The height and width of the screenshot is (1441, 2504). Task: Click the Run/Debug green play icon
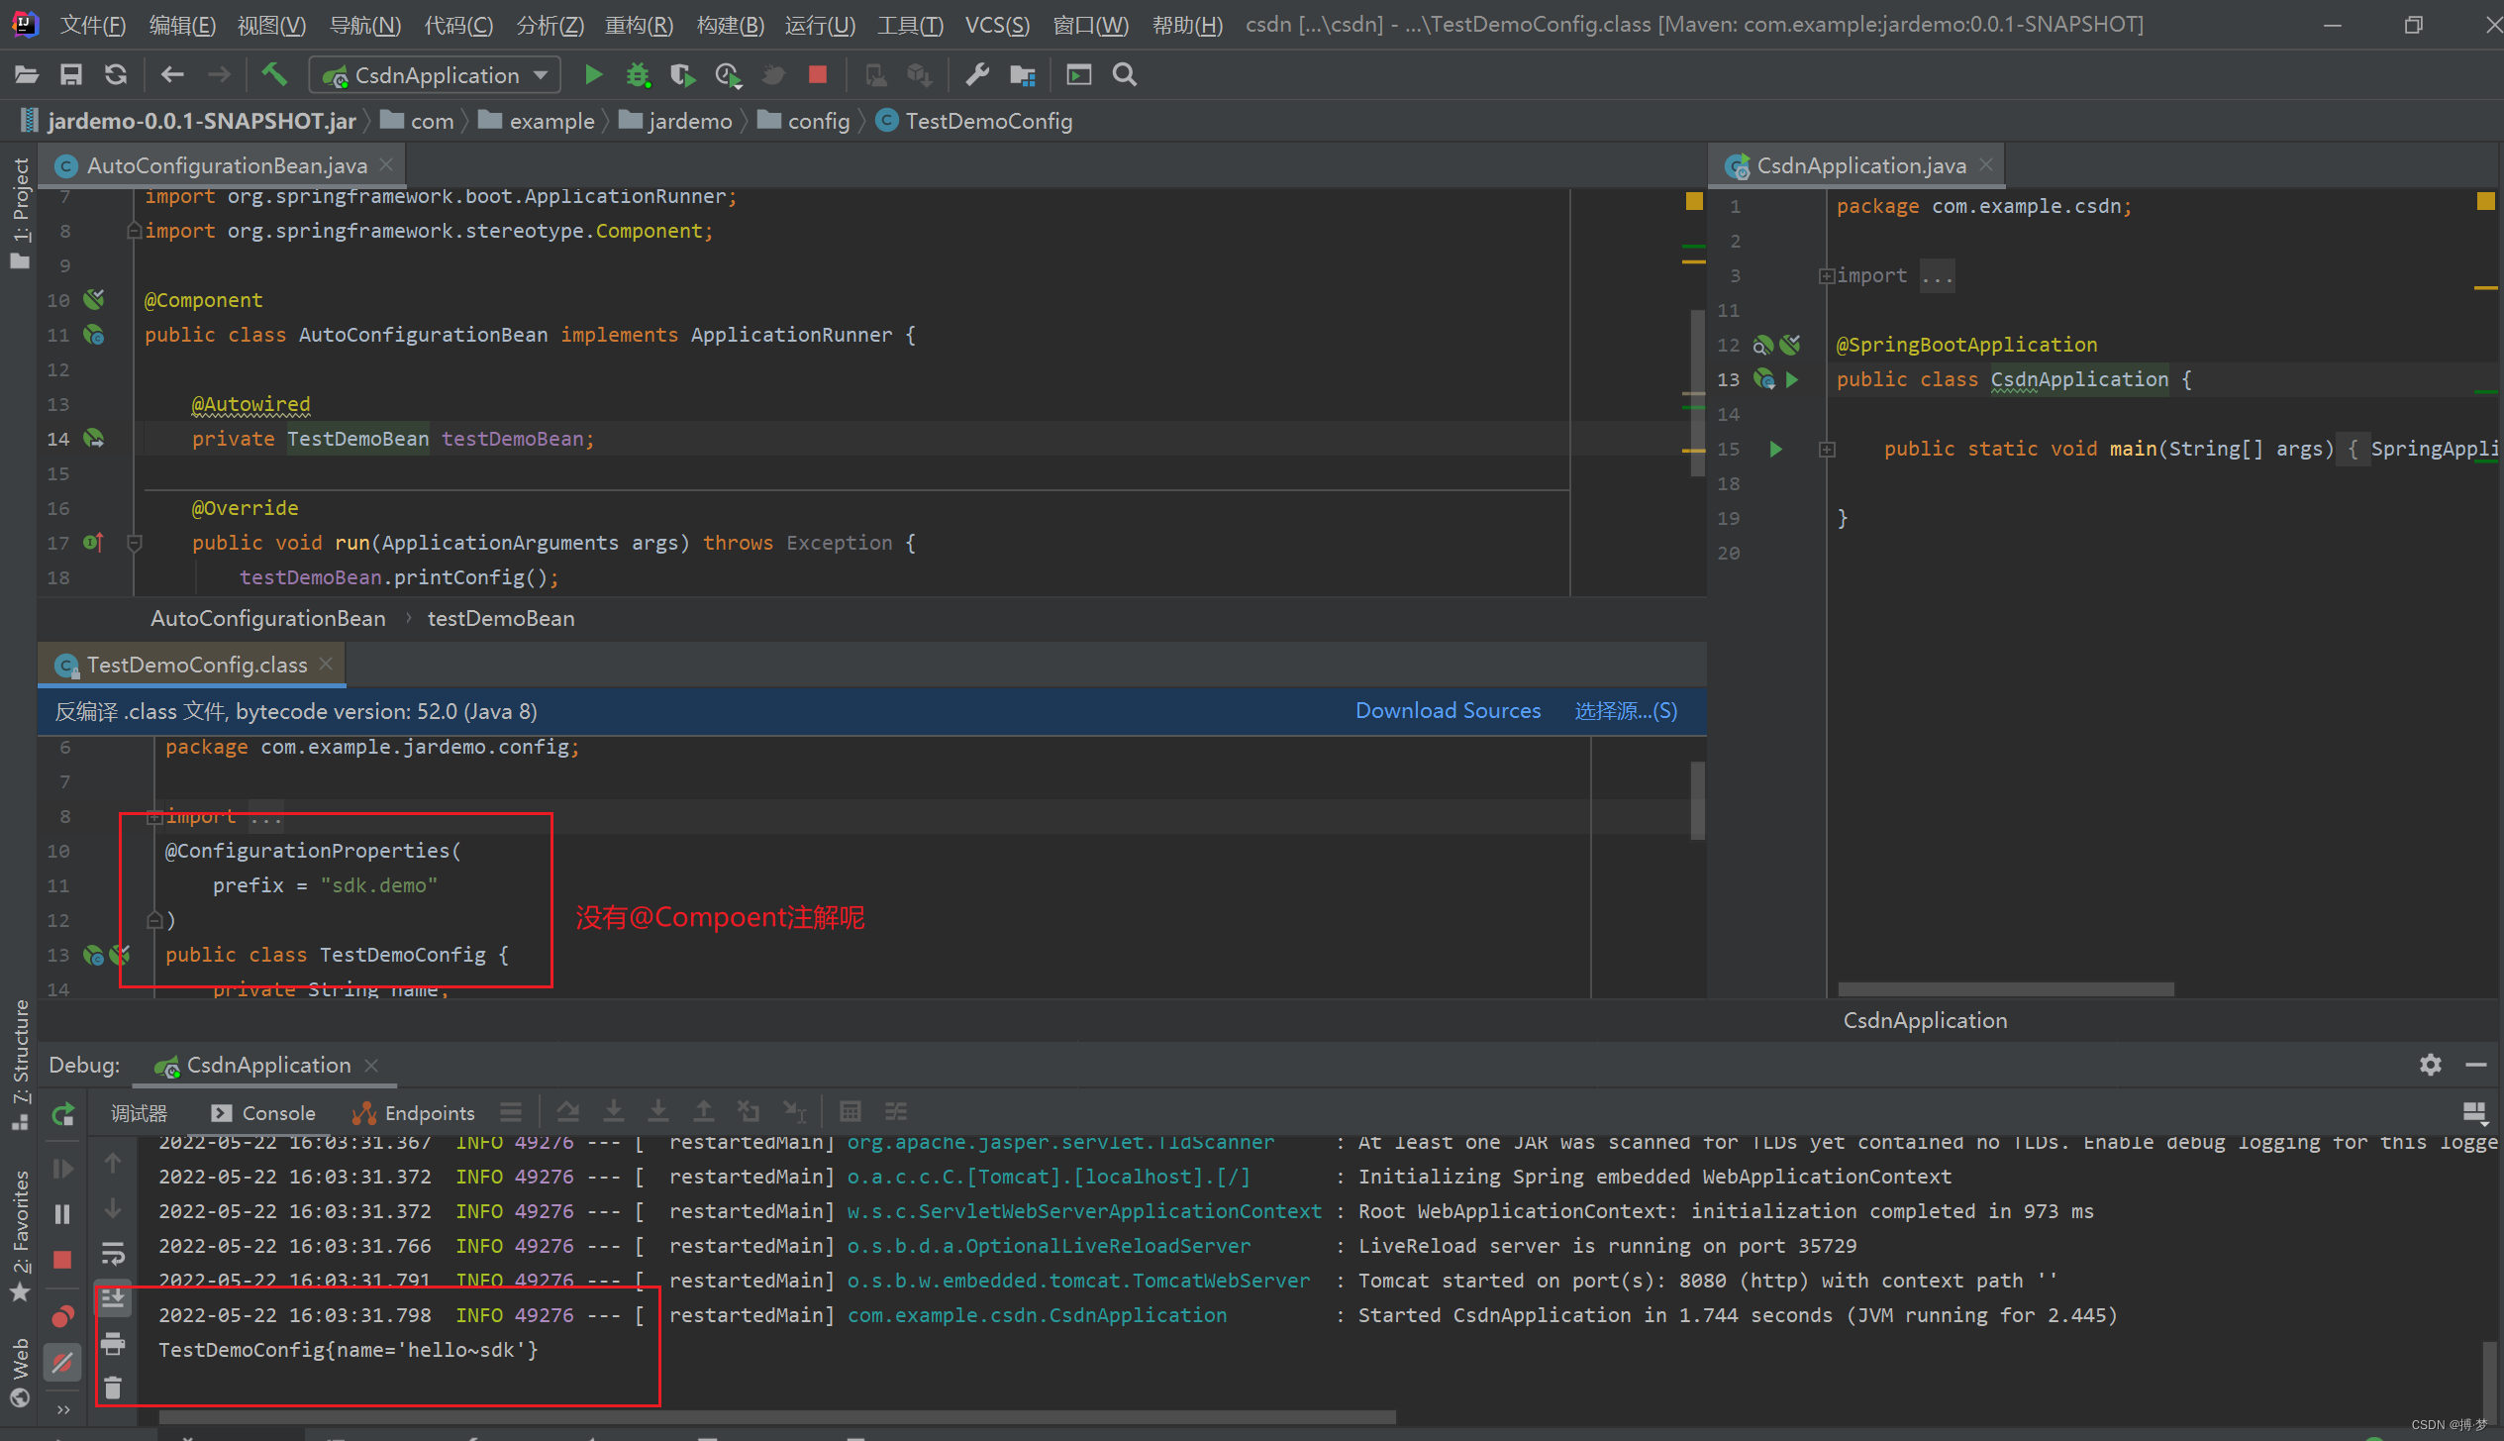[590, 74]
